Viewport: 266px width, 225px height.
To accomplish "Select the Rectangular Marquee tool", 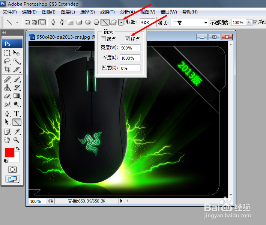I will (7, 53).
